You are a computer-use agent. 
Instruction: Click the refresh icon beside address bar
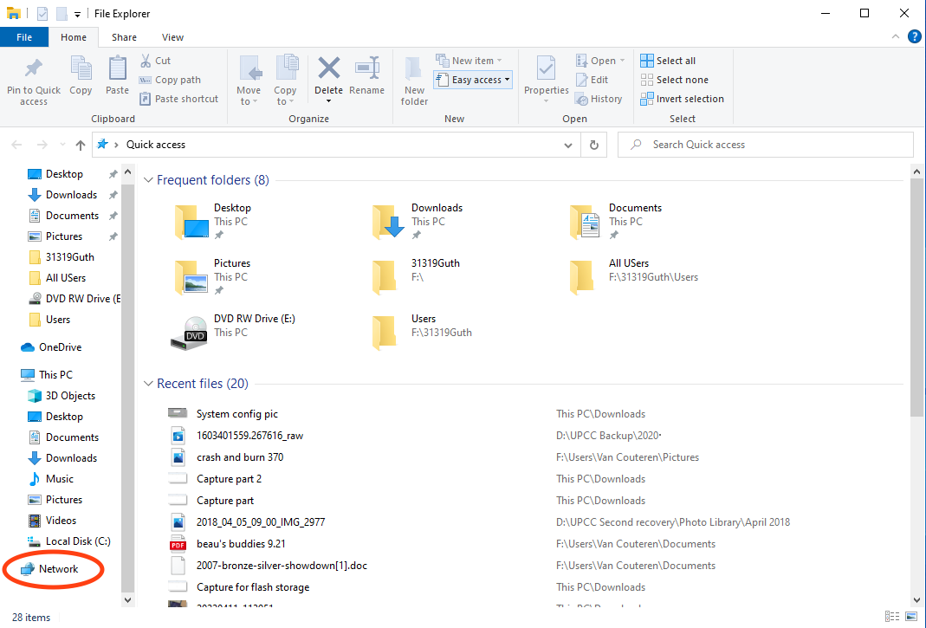(x=593, y=145)
